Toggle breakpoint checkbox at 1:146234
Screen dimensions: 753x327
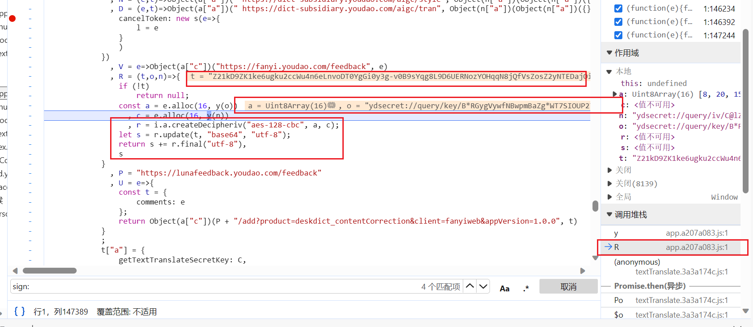(x=618, y=8)
